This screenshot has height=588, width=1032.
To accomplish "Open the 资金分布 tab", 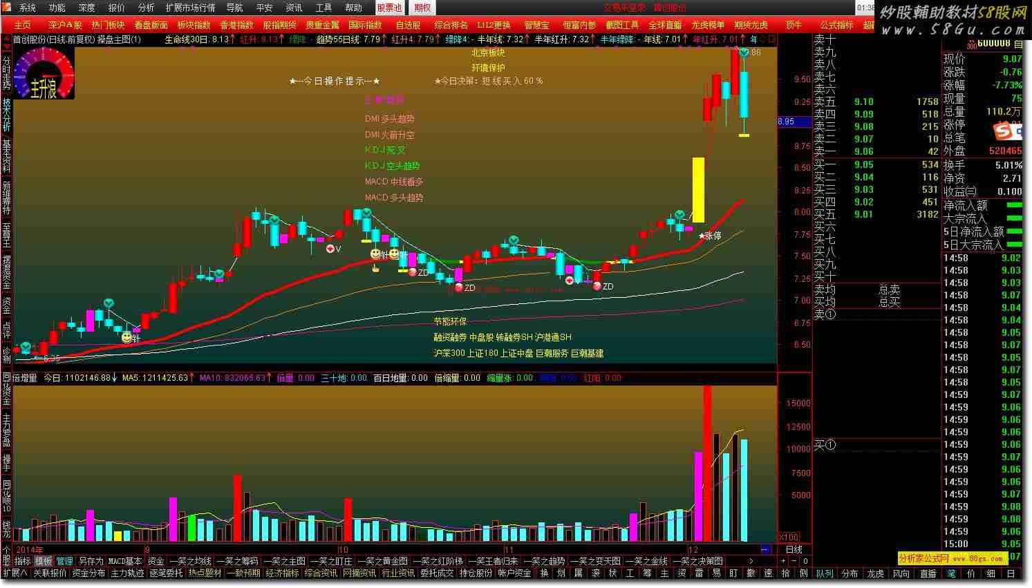I will click(x=89, y=573).
